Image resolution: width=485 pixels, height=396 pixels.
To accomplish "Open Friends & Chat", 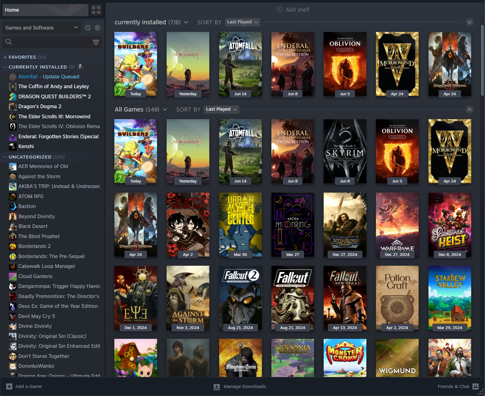I will (458, 386).
